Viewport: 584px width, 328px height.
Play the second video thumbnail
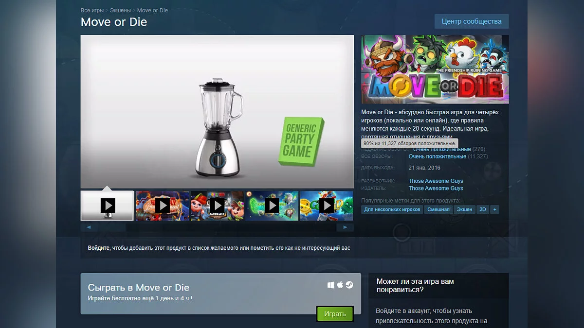click(x=163, y=206)
